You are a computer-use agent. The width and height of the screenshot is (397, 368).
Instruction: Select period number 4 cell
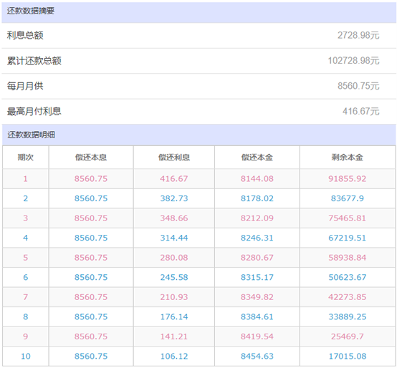pyautogui.click(x=26, y=238)
